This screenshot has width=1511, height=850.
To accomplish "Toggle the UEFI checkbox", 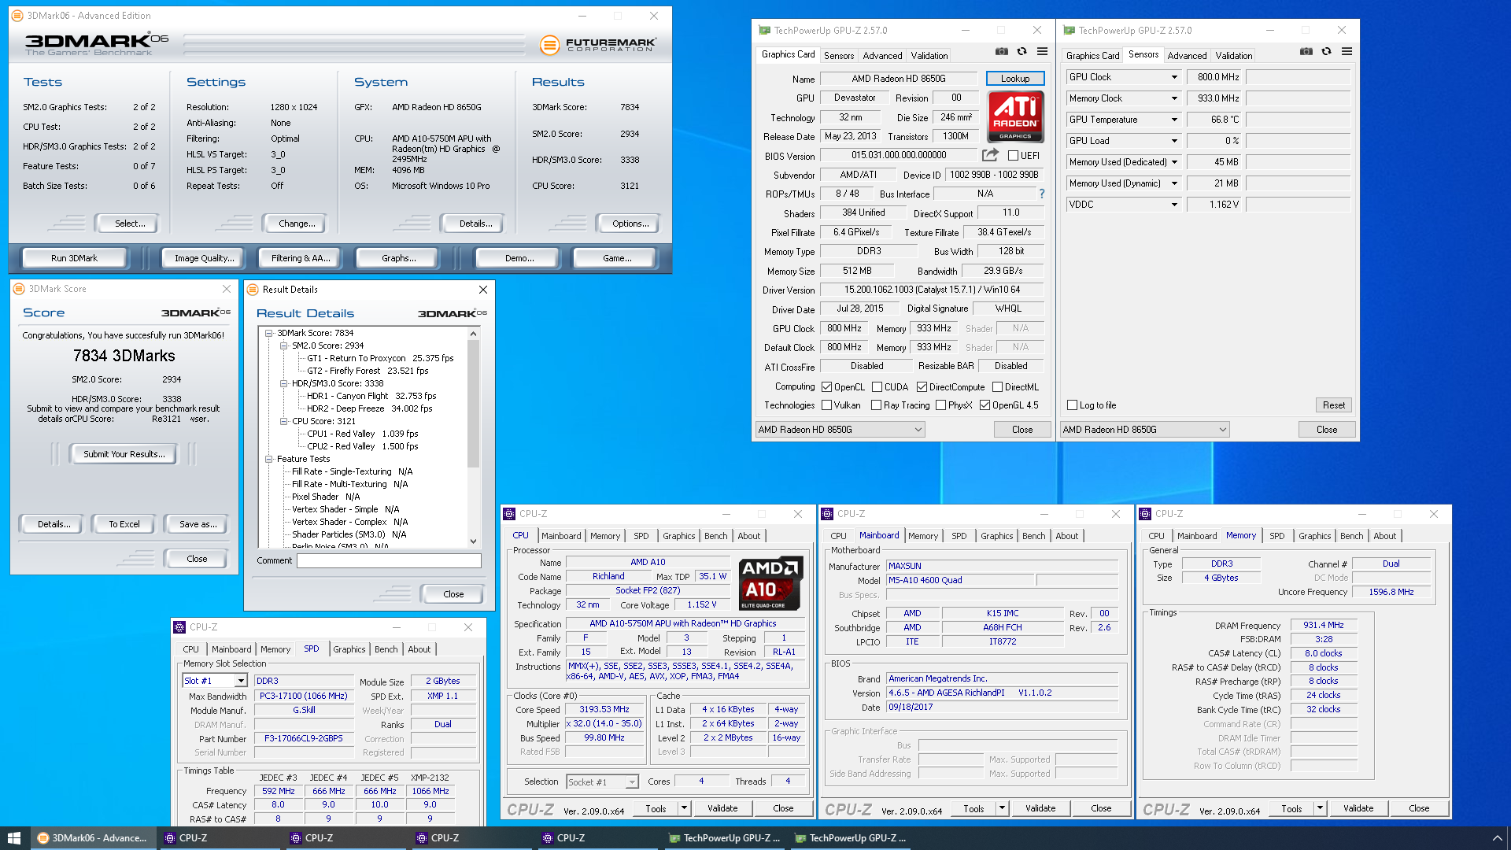I will pyautogui.click(x=1014, y=156).
